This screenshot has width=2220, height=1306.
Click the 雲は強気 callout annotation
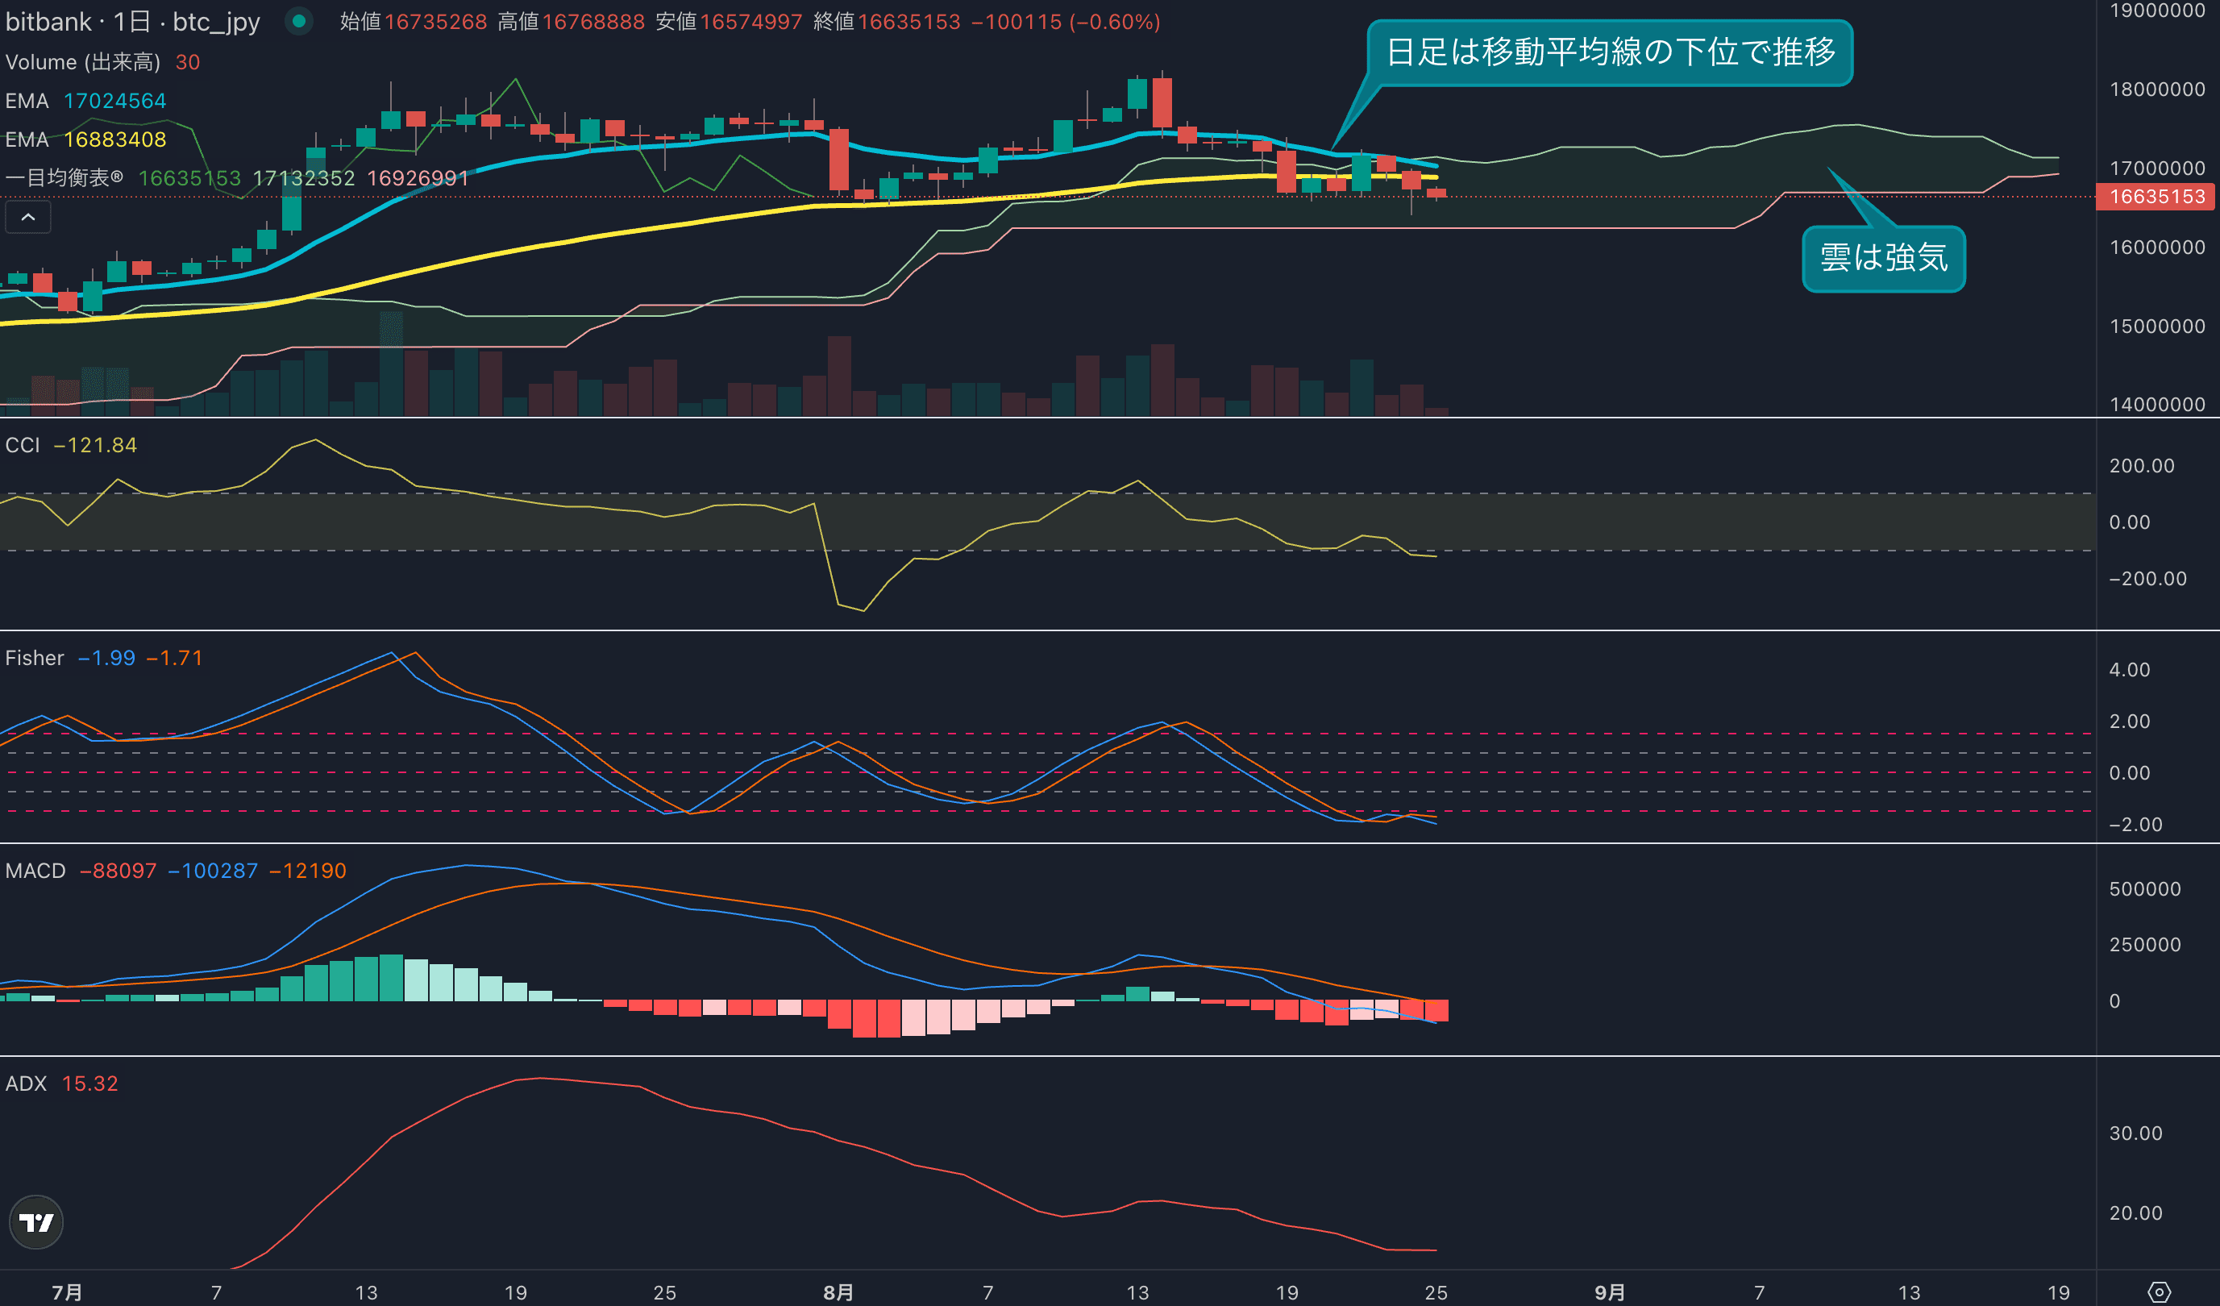tap(1884, 258)
